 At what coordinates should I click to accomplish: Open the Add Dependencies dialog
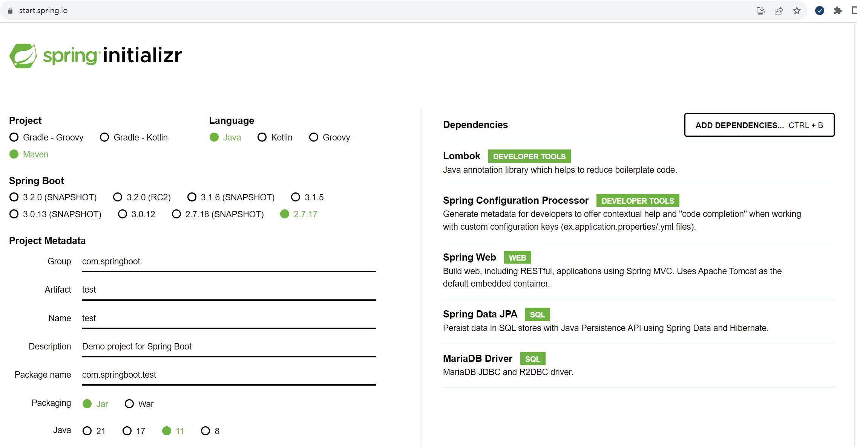tap(759, 125)
